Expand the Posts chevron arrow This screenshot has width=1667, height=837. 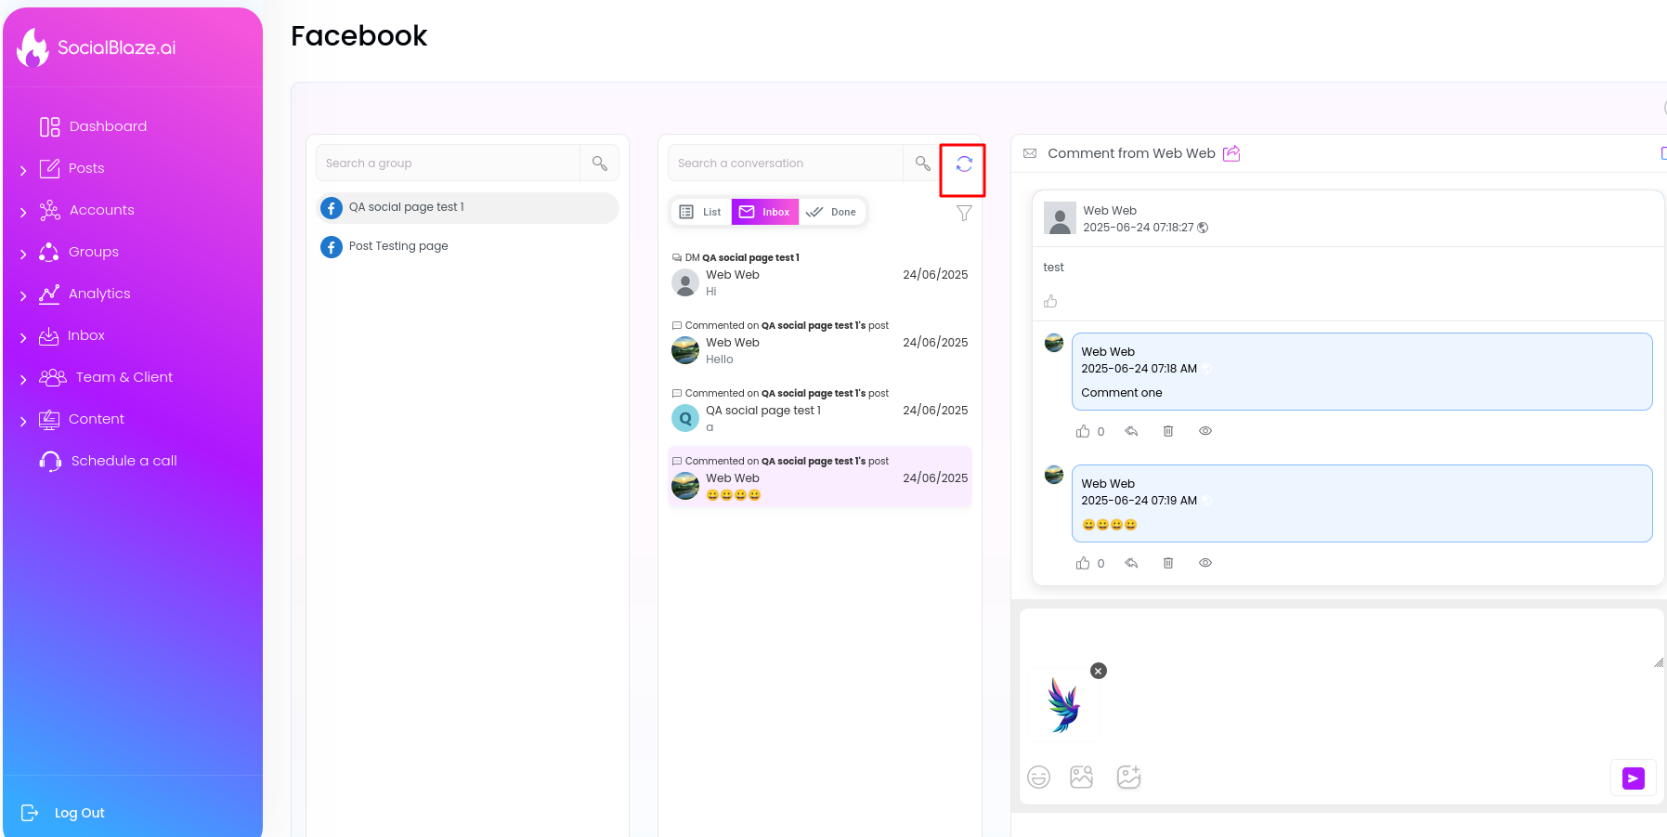tap(23, 170)
